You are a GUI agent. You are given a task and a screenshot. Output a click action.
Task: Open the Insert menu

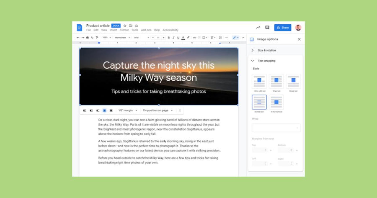click(114, 30)
